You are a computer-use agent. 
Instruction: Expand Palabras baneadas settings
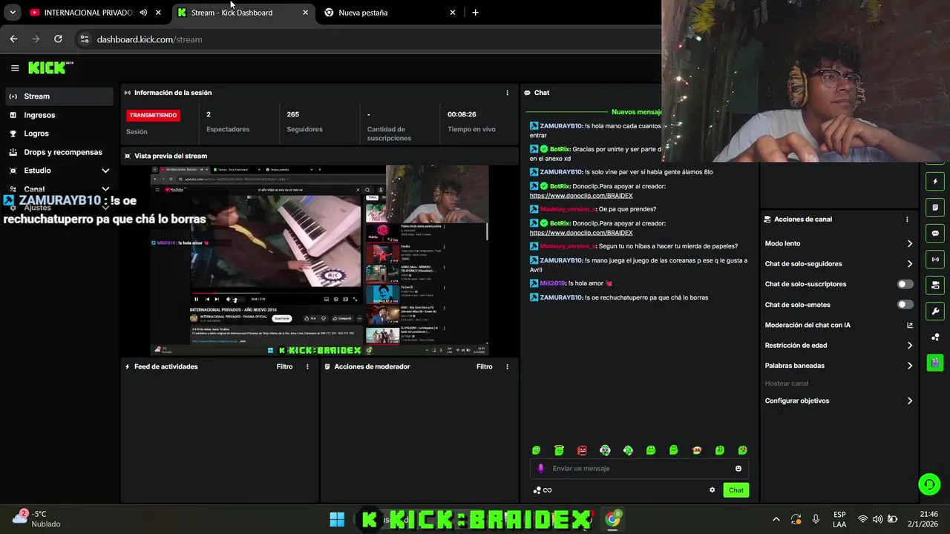point(910,365)
